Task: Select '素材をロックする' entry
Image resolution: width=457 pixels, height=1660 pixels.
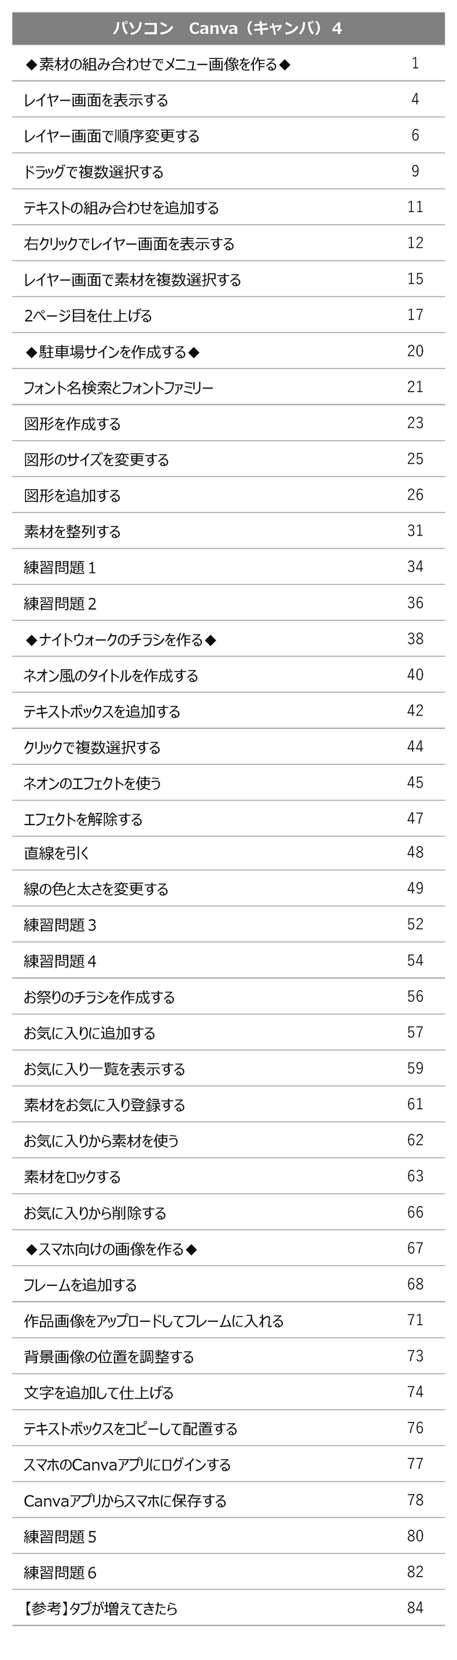Action: 72,1177
